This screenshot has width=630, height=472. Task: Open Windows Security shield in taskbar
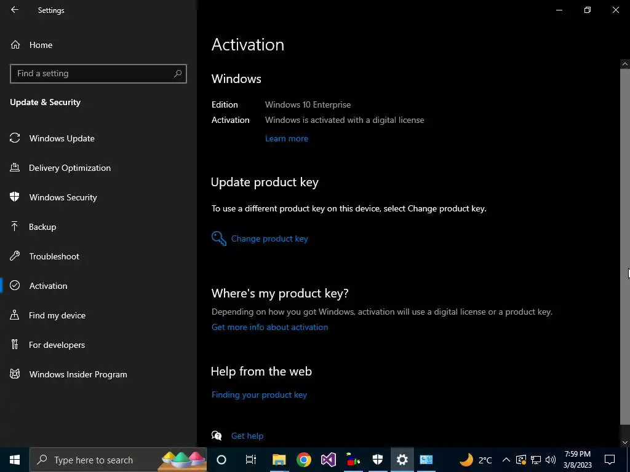pos(378,460)
